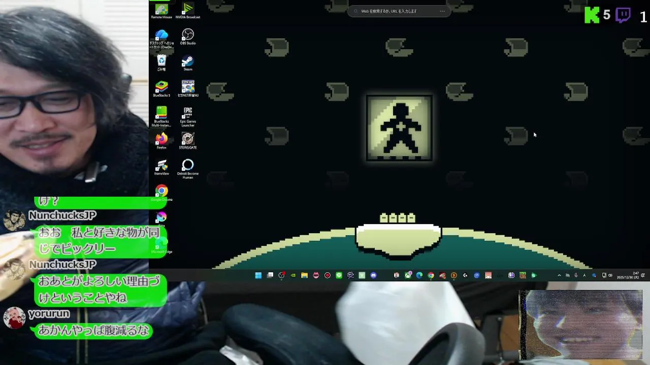Open the Recycle Bin on the desktop
This screenshot has height=365, width=650.
click(x=161, y=63)
